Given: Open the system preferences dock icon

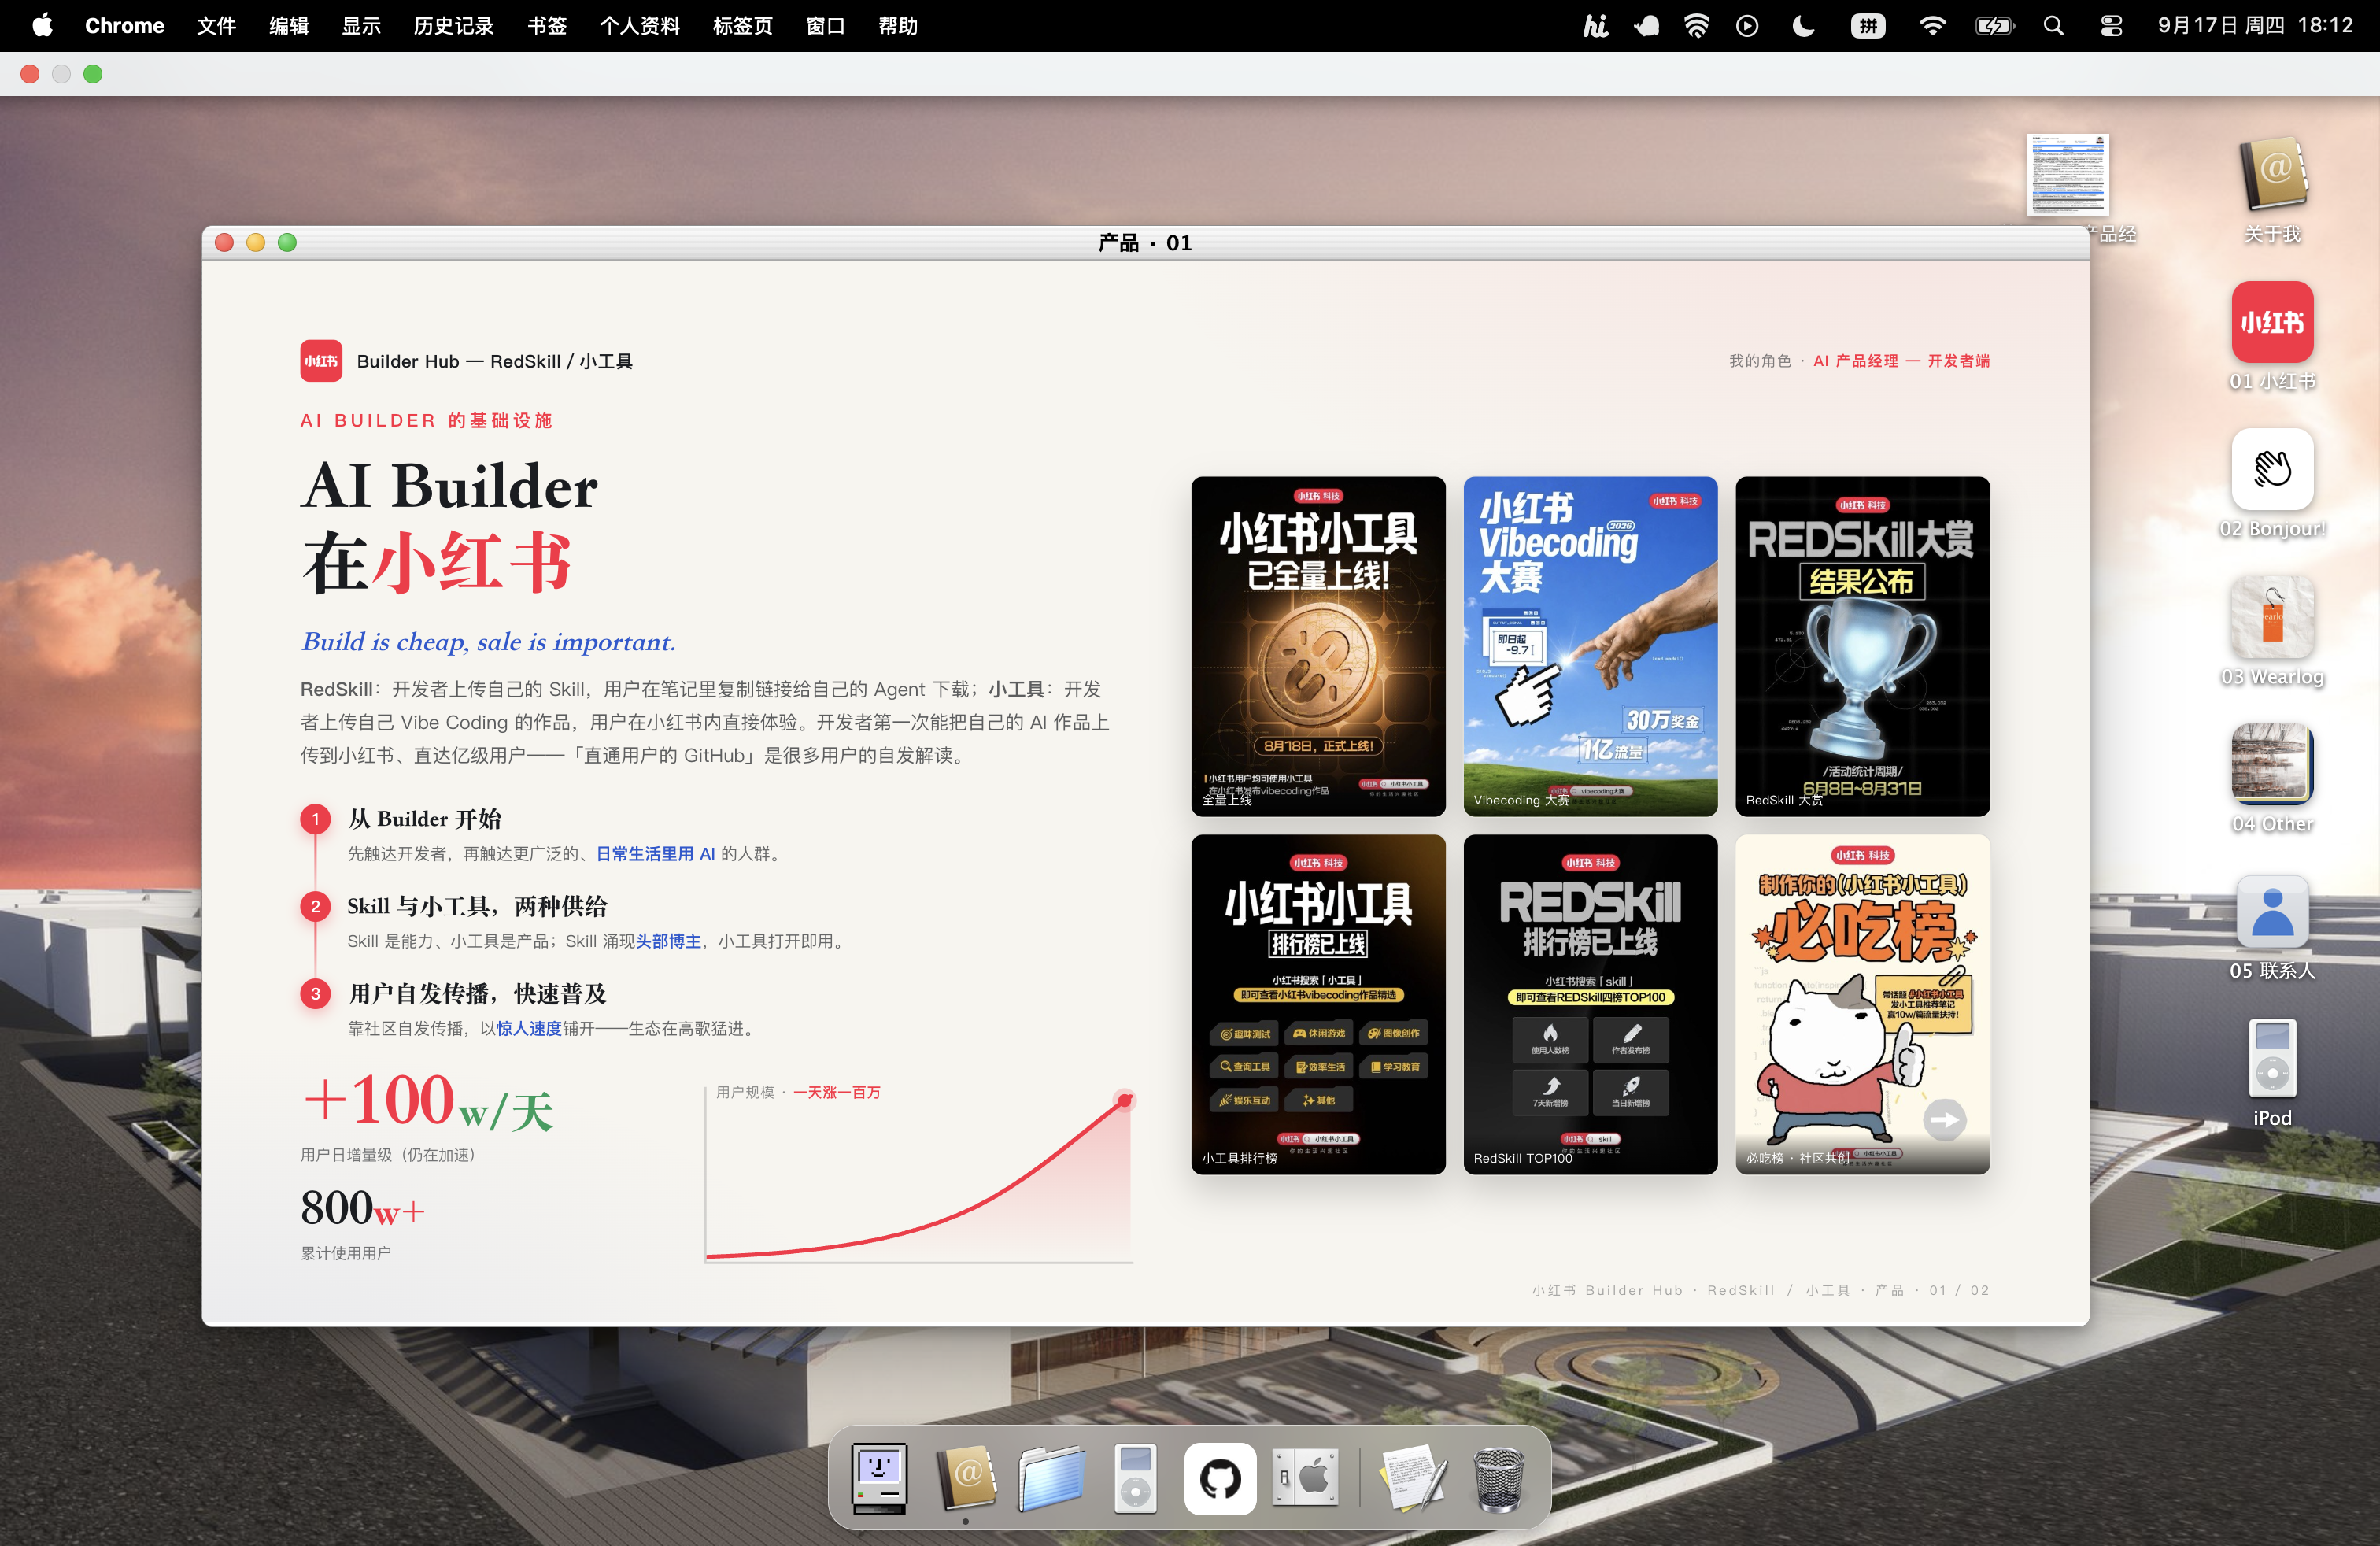Looking at the screenshot, I should pyautogui.click(x=1305, y=1477).
